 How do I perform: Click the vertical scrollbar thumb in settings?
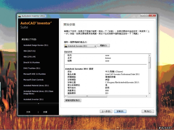pyautogui.click(x=150, y=63)
